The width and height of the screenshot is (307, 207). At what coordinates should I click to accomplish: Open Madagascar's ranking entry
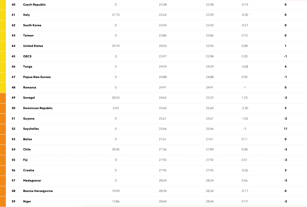[x=32, y=180]
